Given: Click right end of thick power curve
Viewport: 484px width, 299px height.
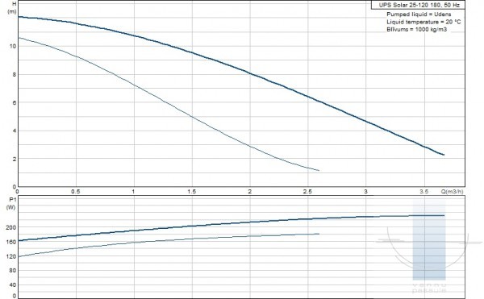Looking at the screenshot, I should tap(444, 215).
